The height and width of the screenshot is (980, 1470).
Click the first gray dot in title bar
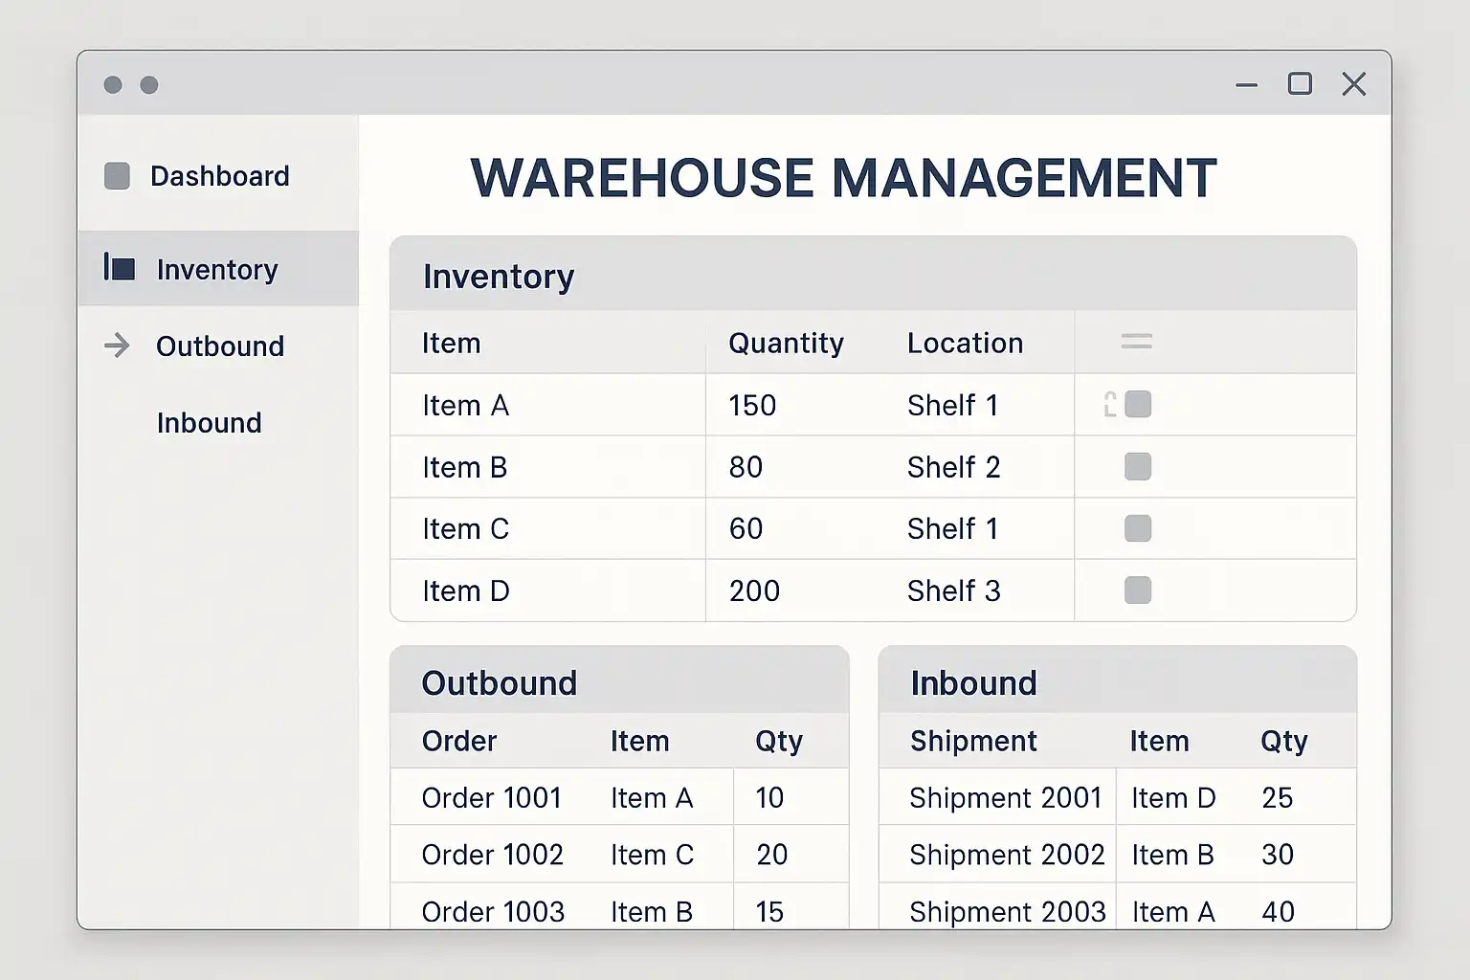click(x=113, y=85)
